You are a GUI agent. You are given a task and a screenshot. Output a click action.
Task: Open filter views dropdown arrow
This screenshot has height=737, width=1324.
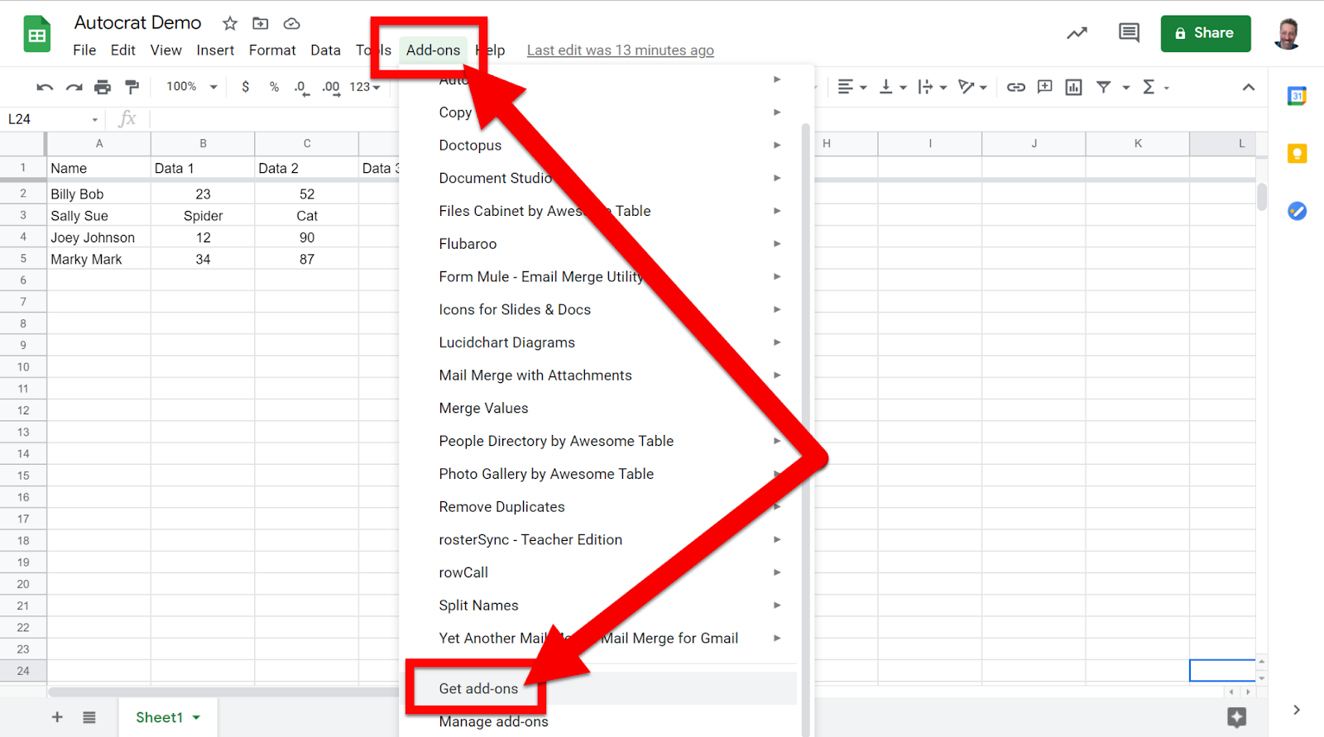1125,88
